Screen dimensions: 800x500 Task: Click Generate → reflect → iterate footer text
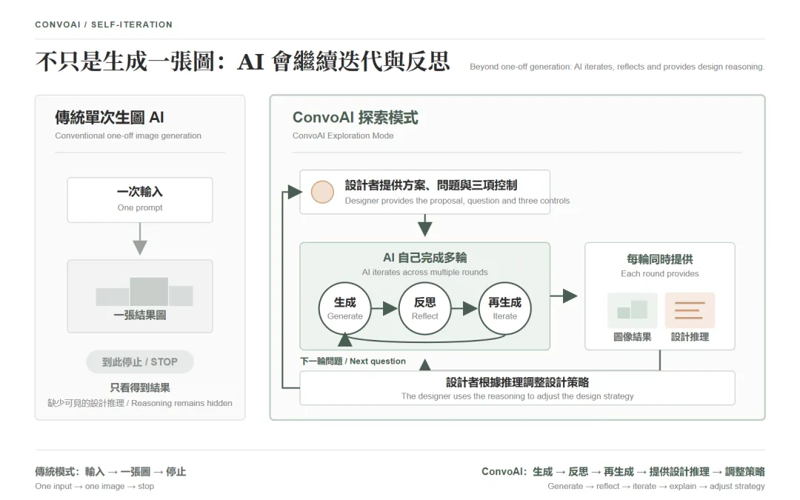point(656,486)
